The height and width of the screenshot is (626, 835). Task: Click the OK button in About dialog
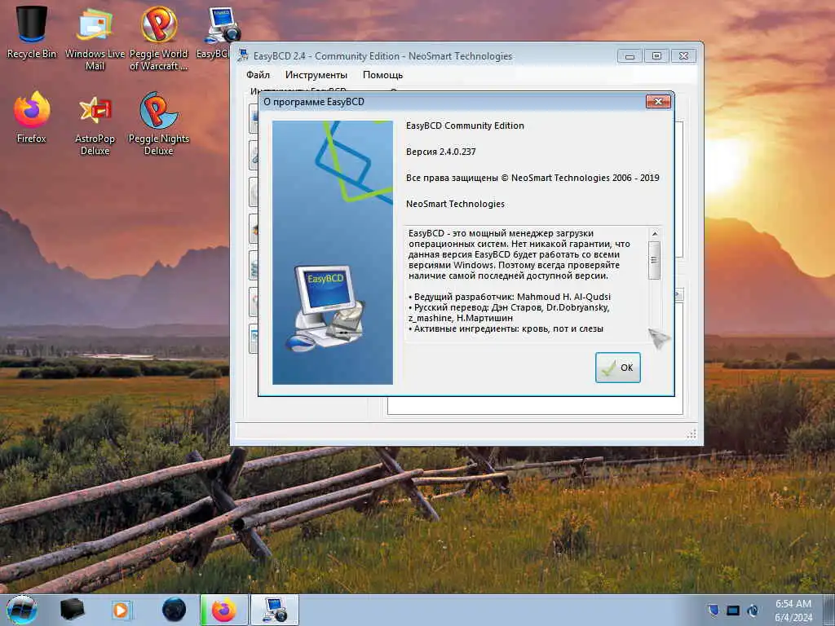pyautogui.click(x=618, y=368)
